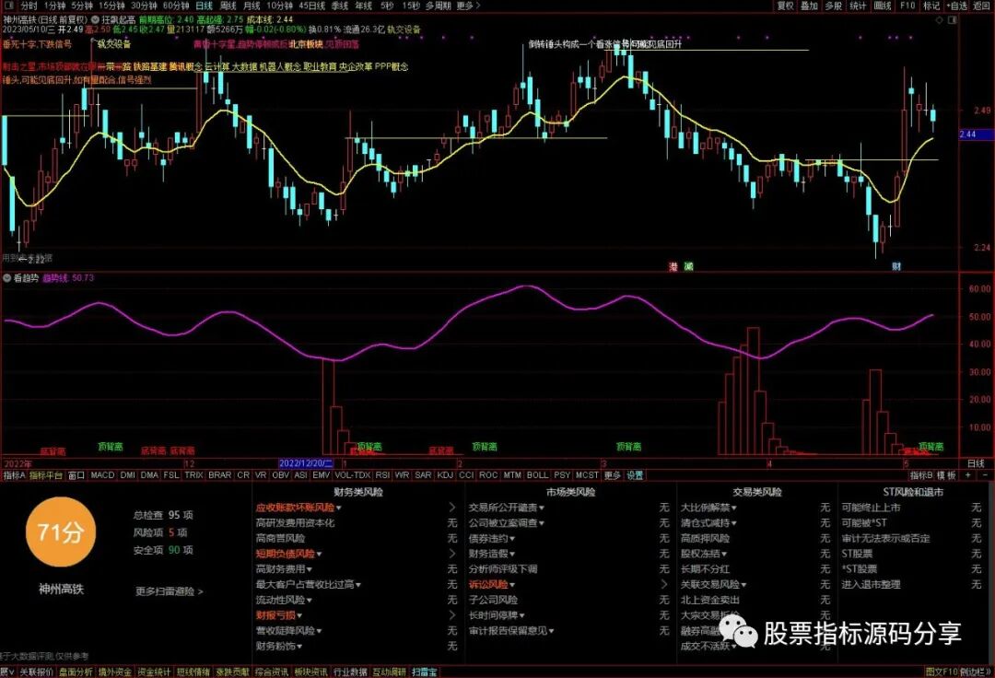The image size is (995, 678).
Task: Select 指标平台 tab
Action: pos(46,475)
